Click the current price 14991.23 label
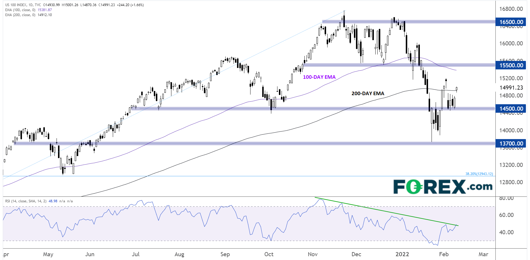This screenshot has height=260, width=530. [x=511, y=88]
